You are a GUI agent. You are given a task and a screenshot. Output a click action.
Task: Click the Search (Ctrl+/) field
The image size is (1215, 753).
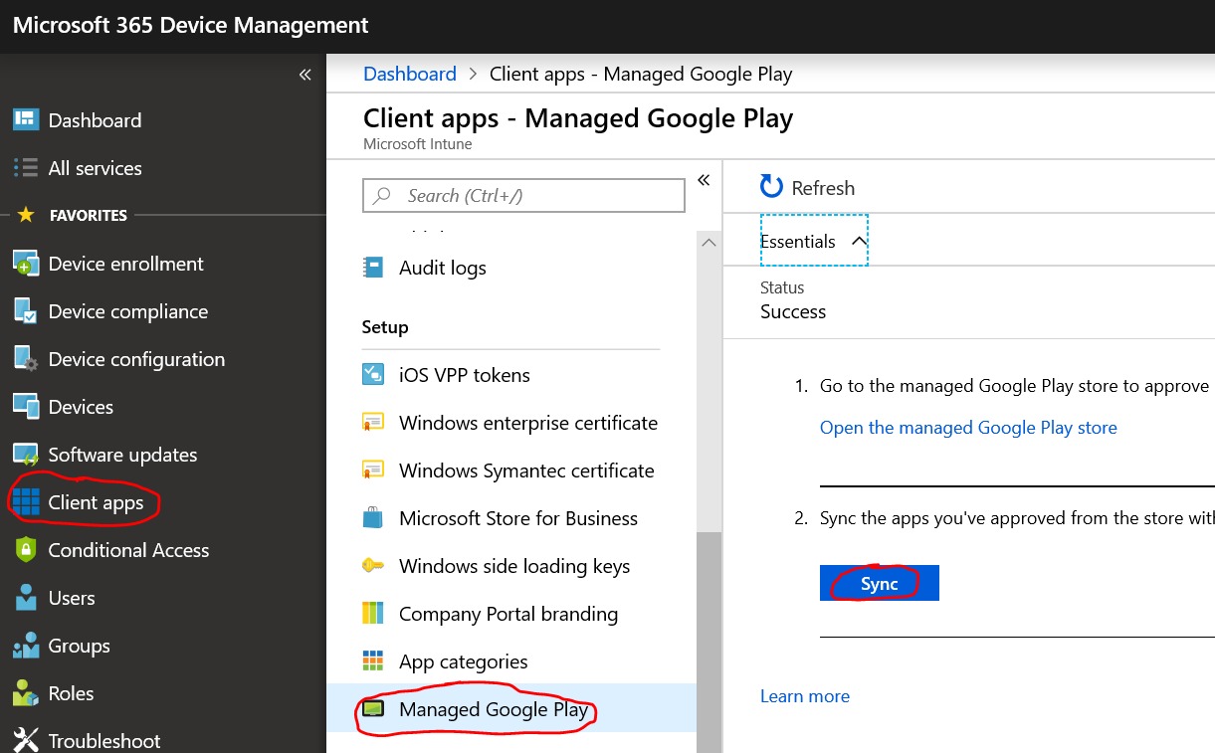522,195
